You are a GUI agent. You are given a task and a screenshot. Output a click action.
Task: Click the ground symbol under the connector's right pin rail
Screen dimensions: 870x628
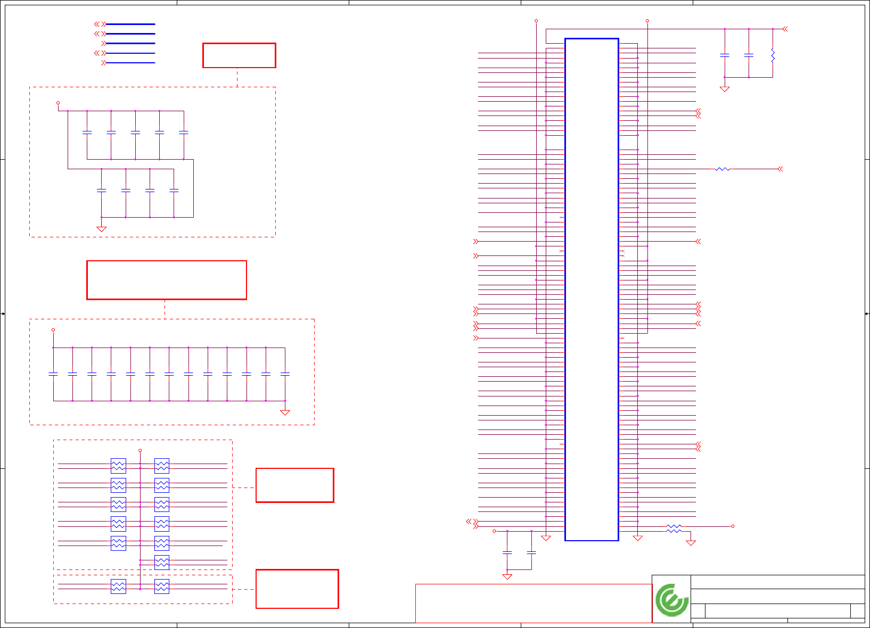[638, 538]
